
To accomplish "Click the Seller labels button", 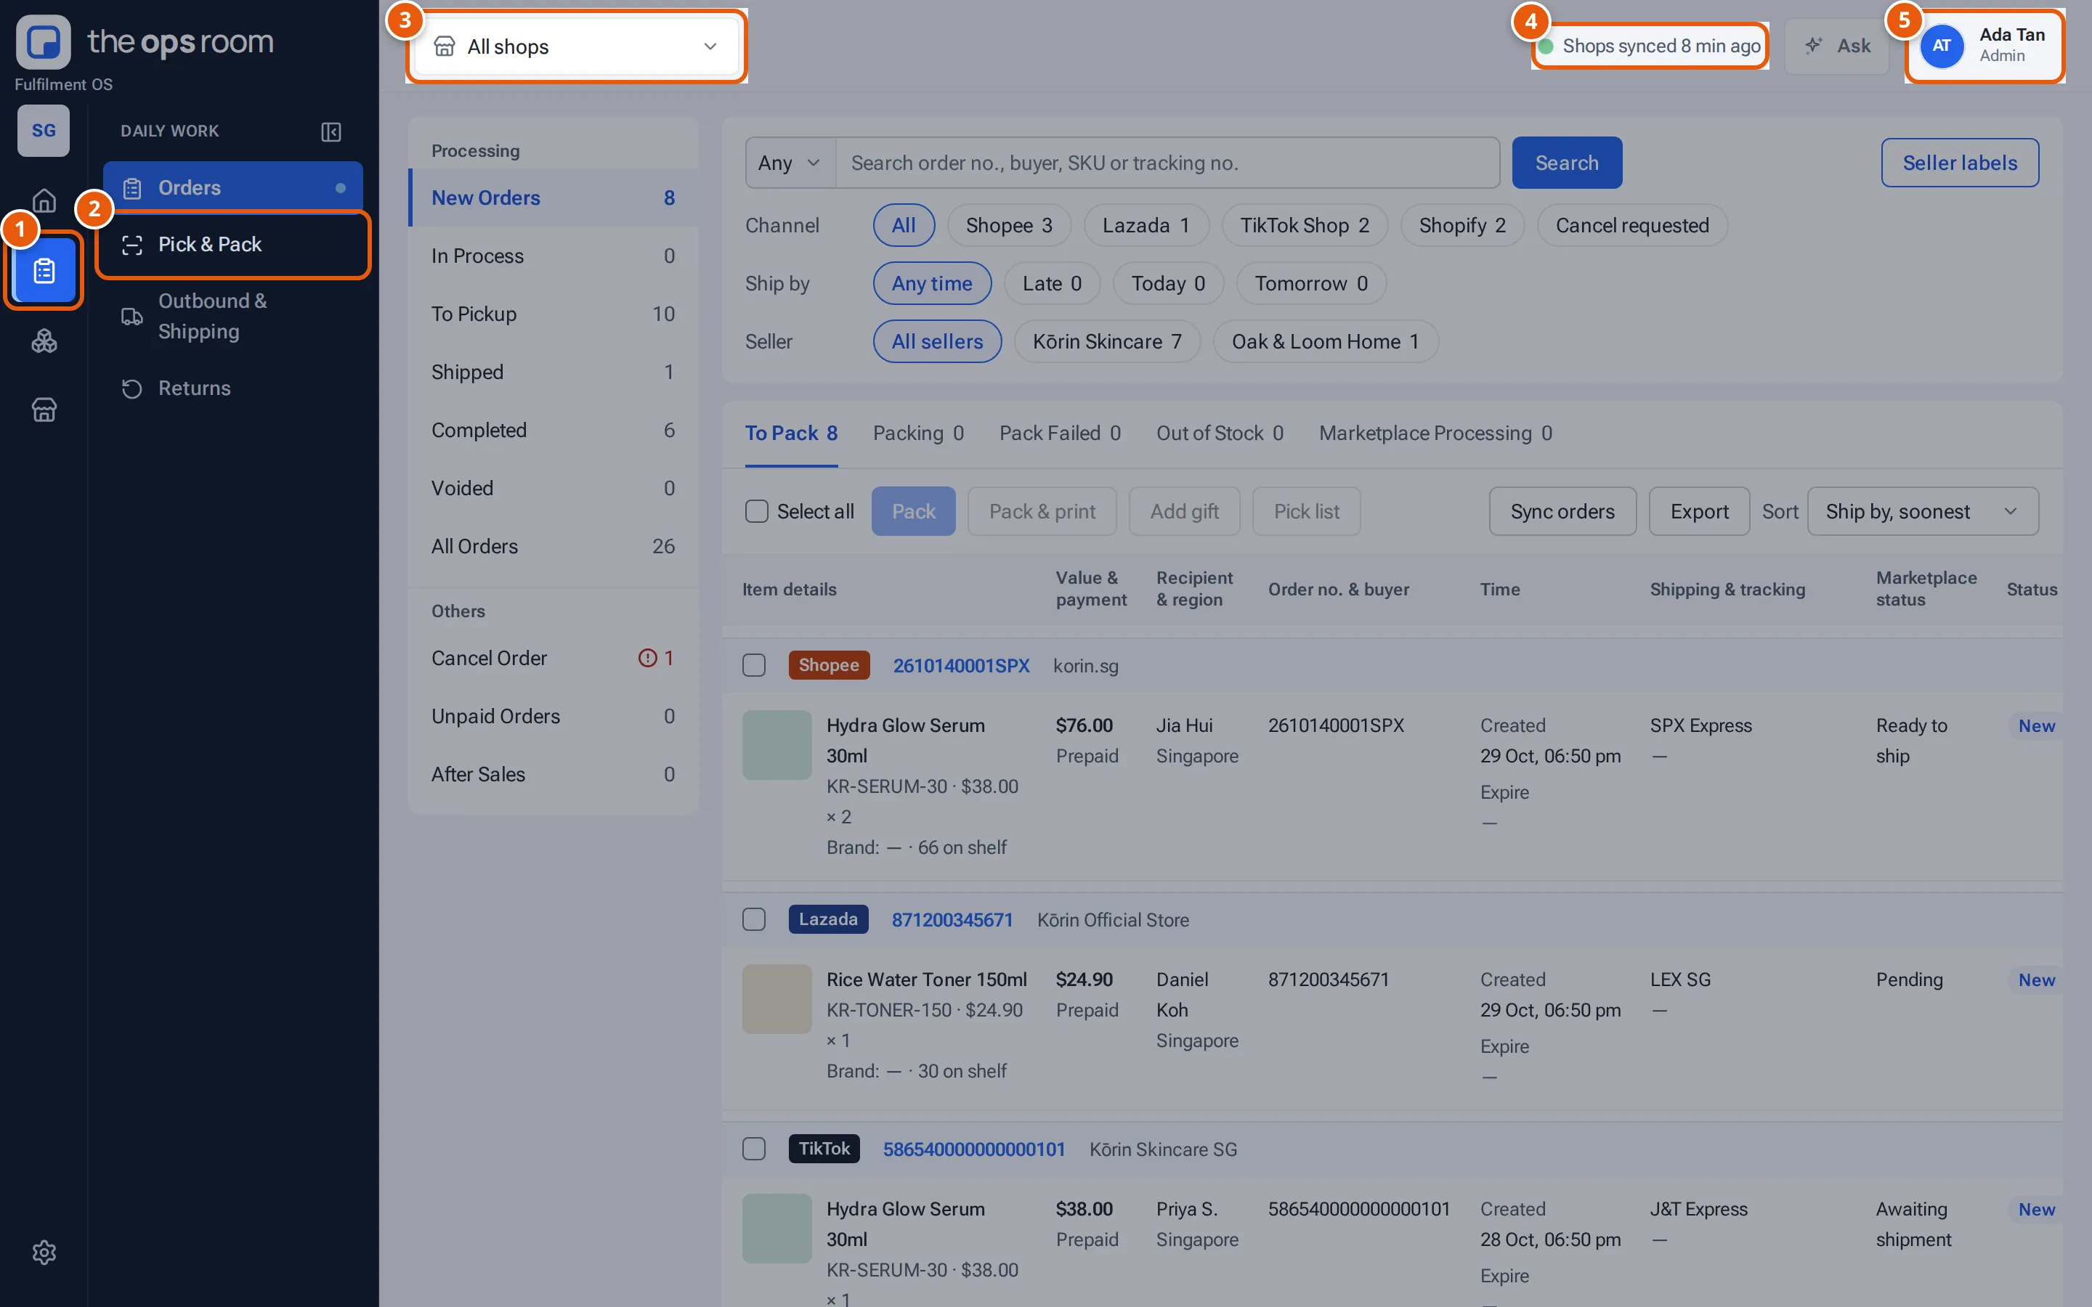I will click(x=1960, y=163).
